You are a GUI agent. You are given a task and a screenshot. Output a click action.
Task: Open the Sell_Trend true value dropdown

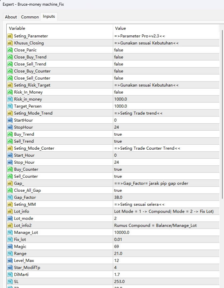pyautogui.click(x=118, y=141)
